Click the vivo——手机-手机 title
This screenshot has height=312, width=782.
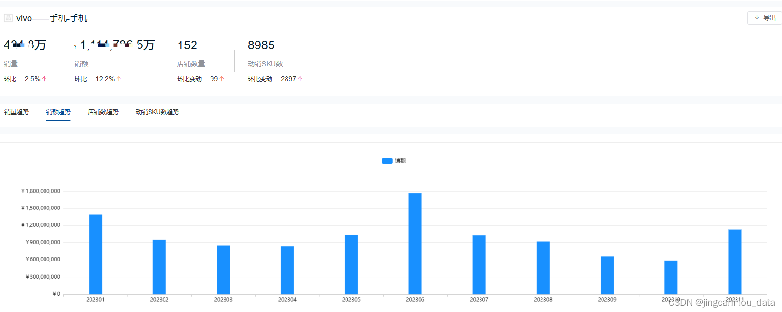[52, 18]
